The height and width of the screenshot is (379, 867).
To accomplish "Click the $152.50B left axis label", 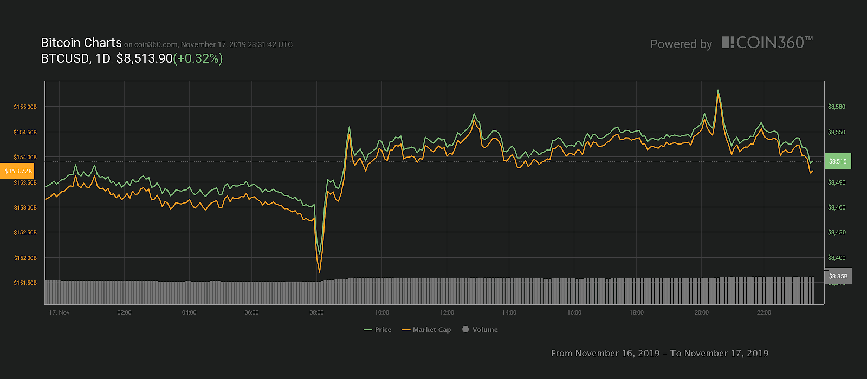I will pyautogui.click(x=25, y=232).
